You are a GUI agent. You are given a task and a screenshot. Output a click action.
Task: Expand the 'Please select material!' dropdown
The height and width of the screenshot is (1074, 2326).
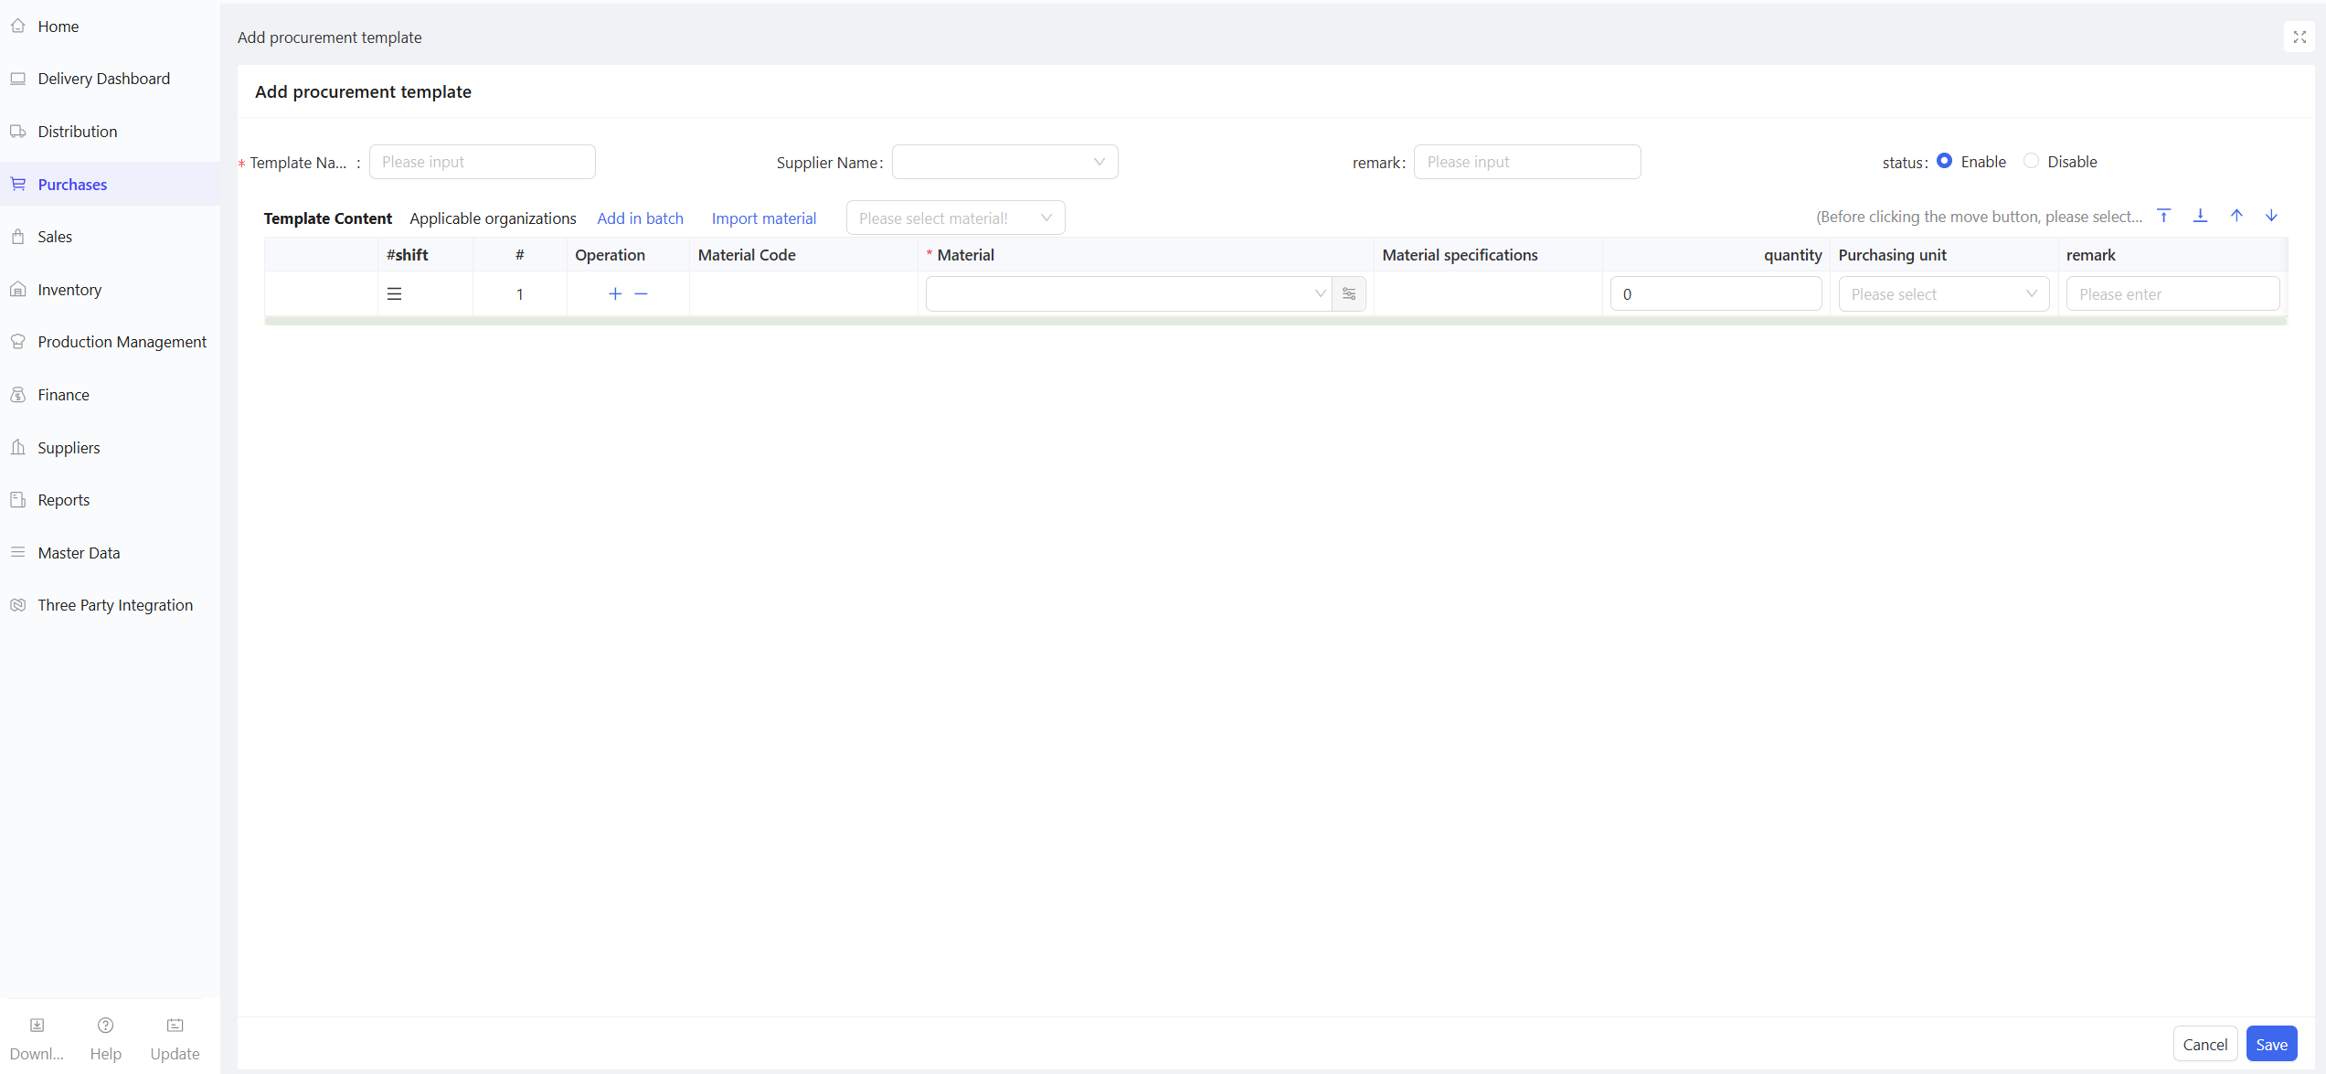click(x=955, y=218)
